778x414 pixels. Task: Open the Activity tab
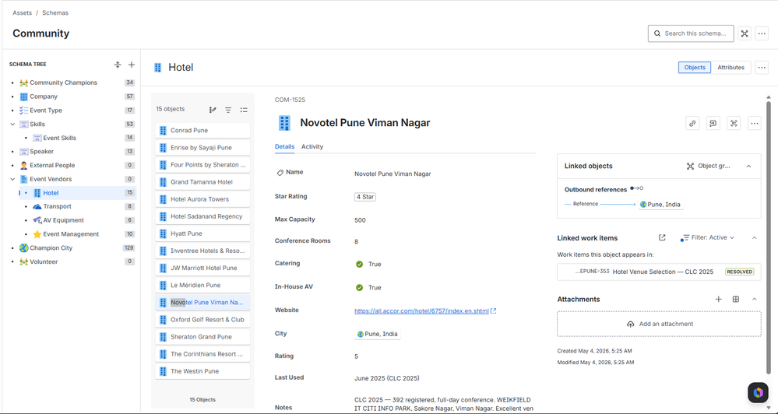(312, 147)
